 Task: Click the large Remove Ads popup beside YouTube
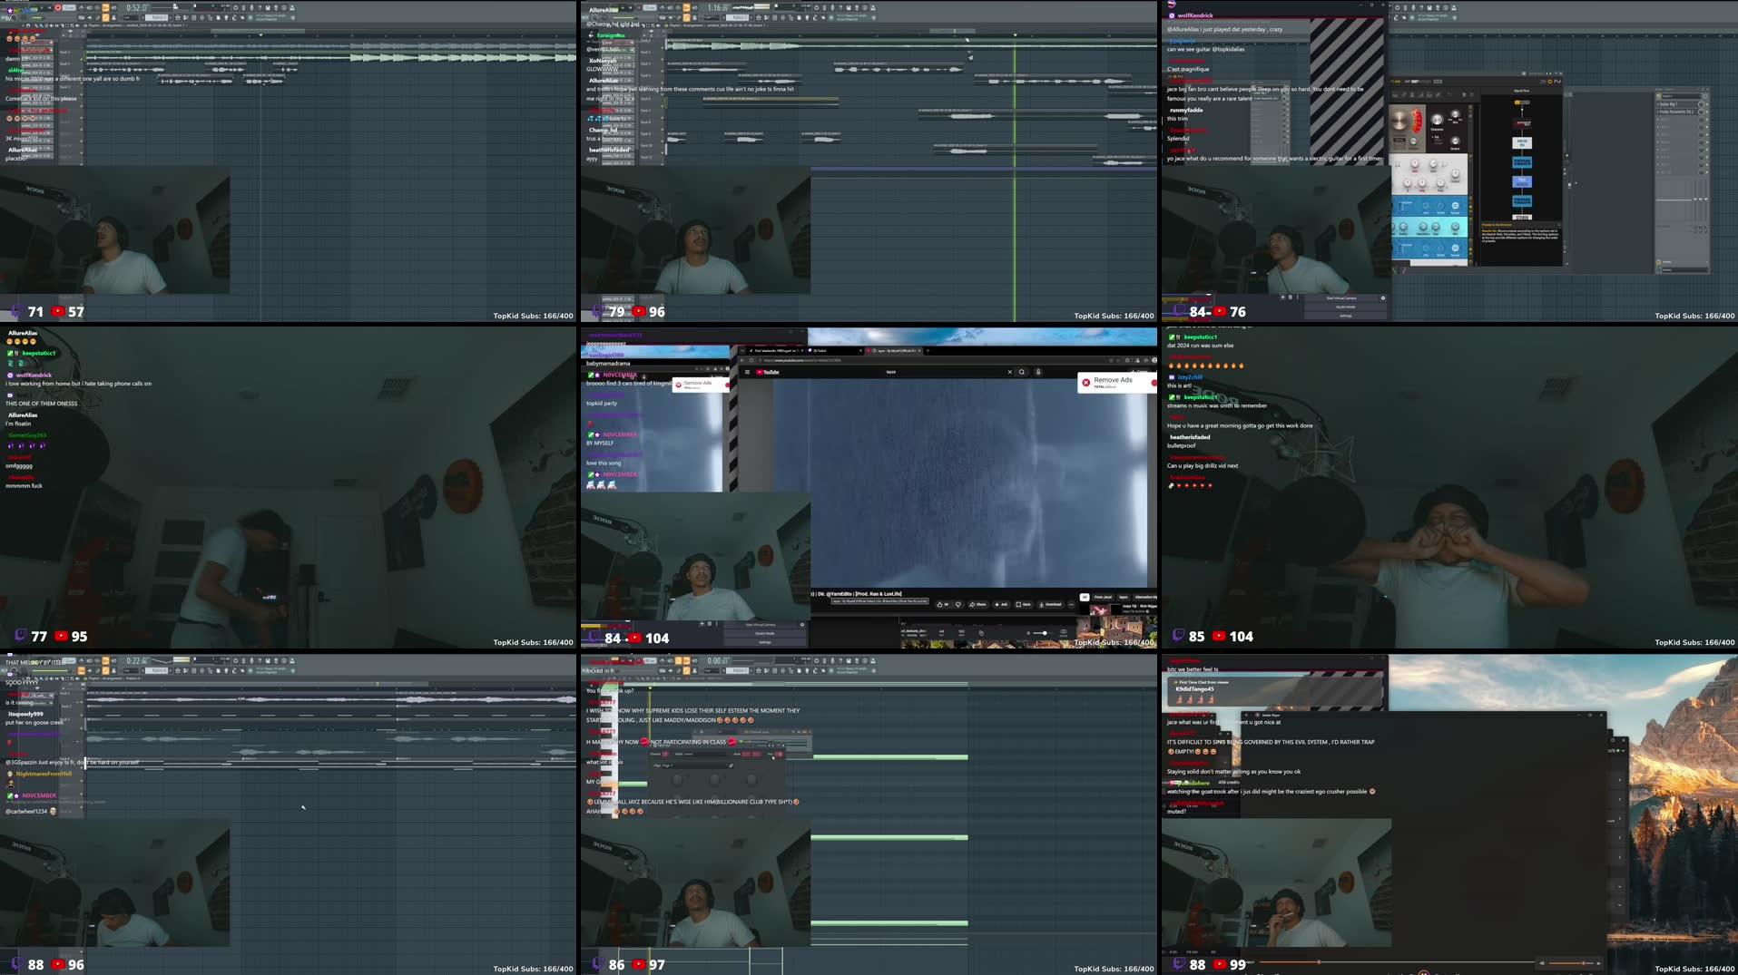point(1117,383)
